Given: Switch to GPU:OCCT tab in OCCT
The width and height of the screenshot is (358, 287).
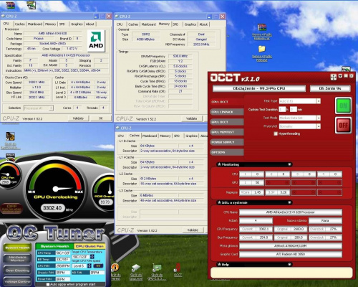Looking at the screenshot, I should [x=227, y=122].
